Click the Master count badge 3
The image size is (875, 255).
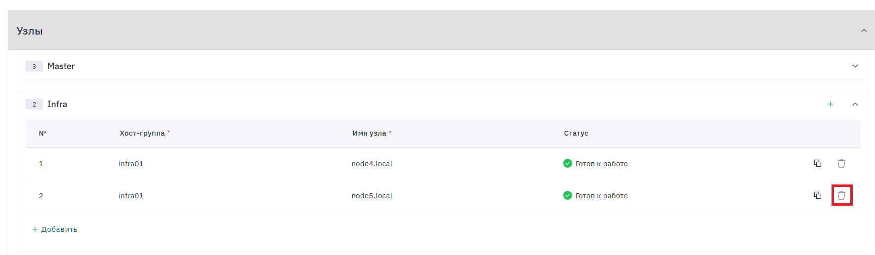point(34,66)
